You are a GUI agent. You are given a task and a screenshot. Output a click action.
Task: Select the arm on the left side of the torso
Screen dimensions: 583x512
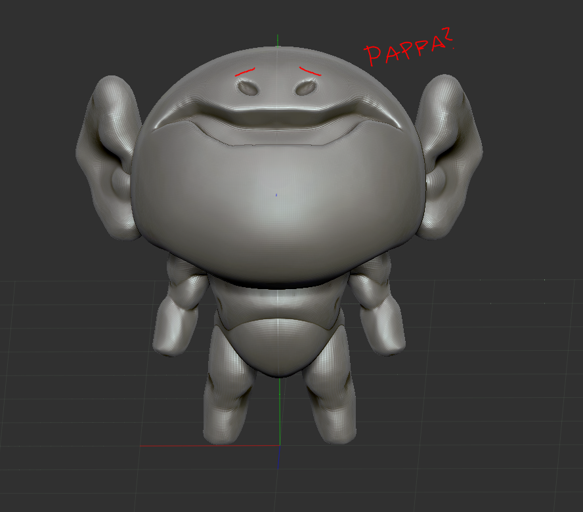[x=177, y=308]
